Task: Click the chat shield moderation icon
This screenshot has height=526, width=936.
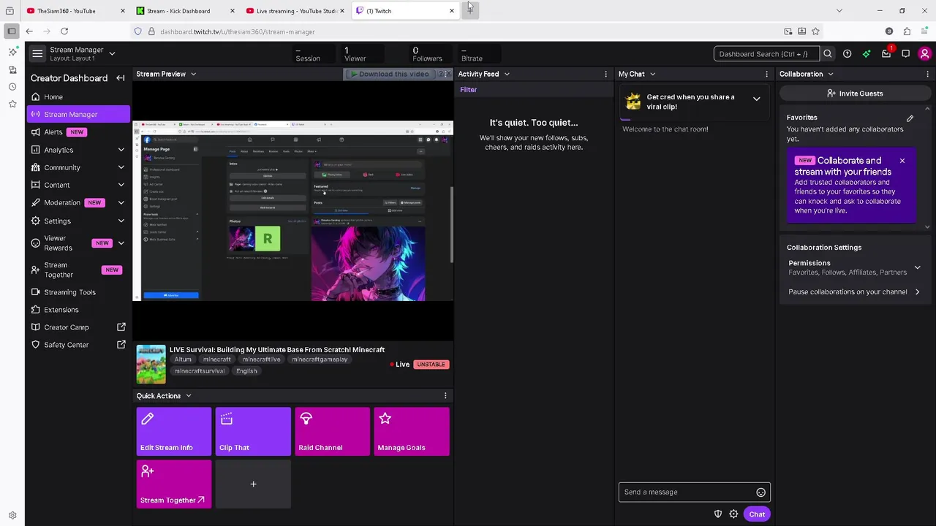Action: click(717, 514)
